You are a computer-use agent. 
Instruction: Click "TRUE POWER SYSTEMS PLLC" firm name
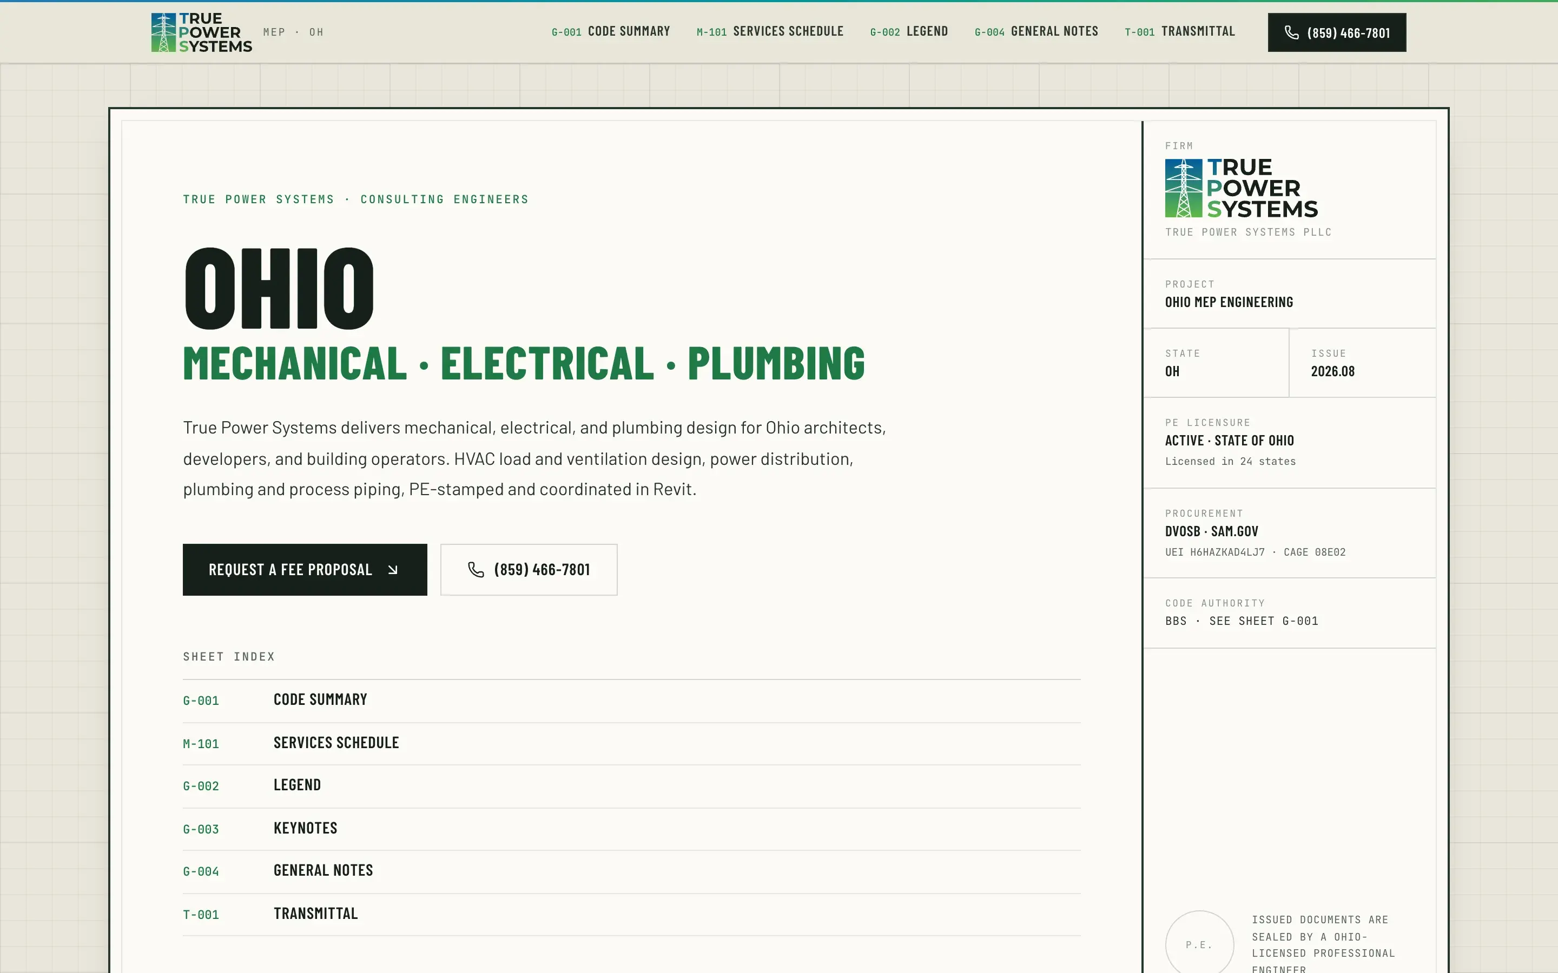tap(1249, 232)
